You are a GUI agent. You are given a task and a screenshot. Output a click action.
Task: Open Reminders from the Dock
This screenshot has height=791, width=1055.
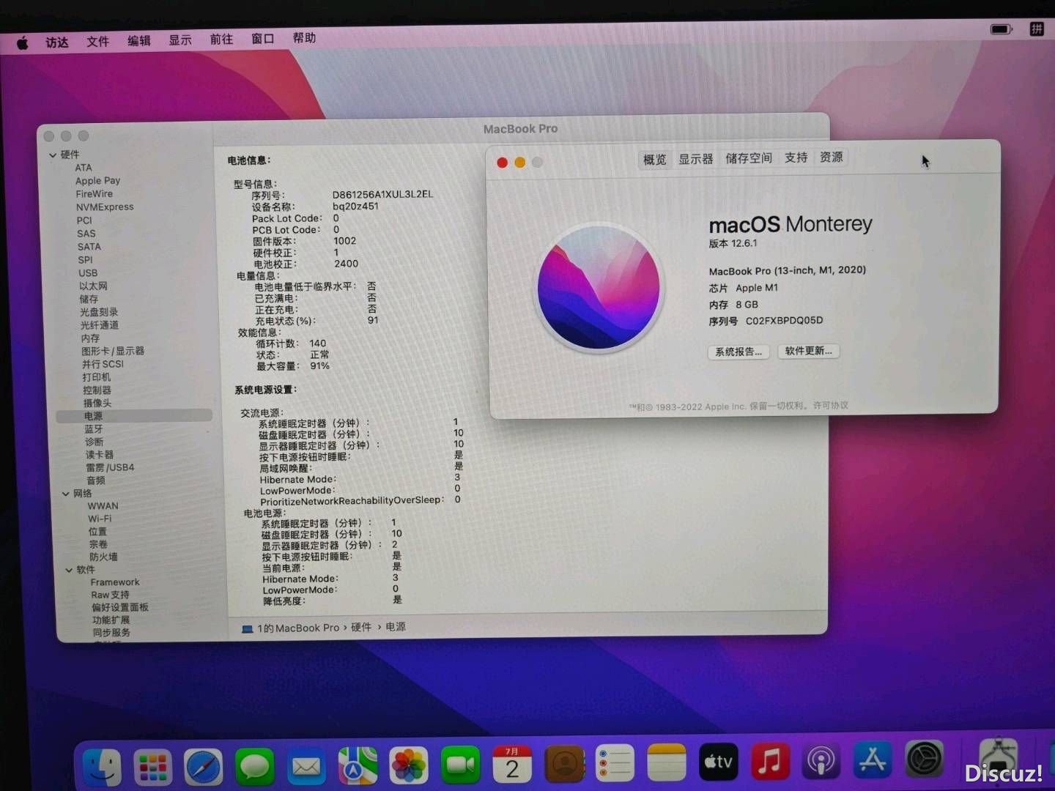[x=615, y=763]
